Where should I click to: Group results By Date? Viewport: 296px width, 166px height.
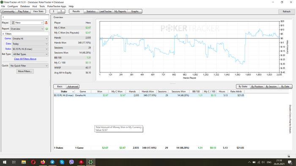point(285,87)
